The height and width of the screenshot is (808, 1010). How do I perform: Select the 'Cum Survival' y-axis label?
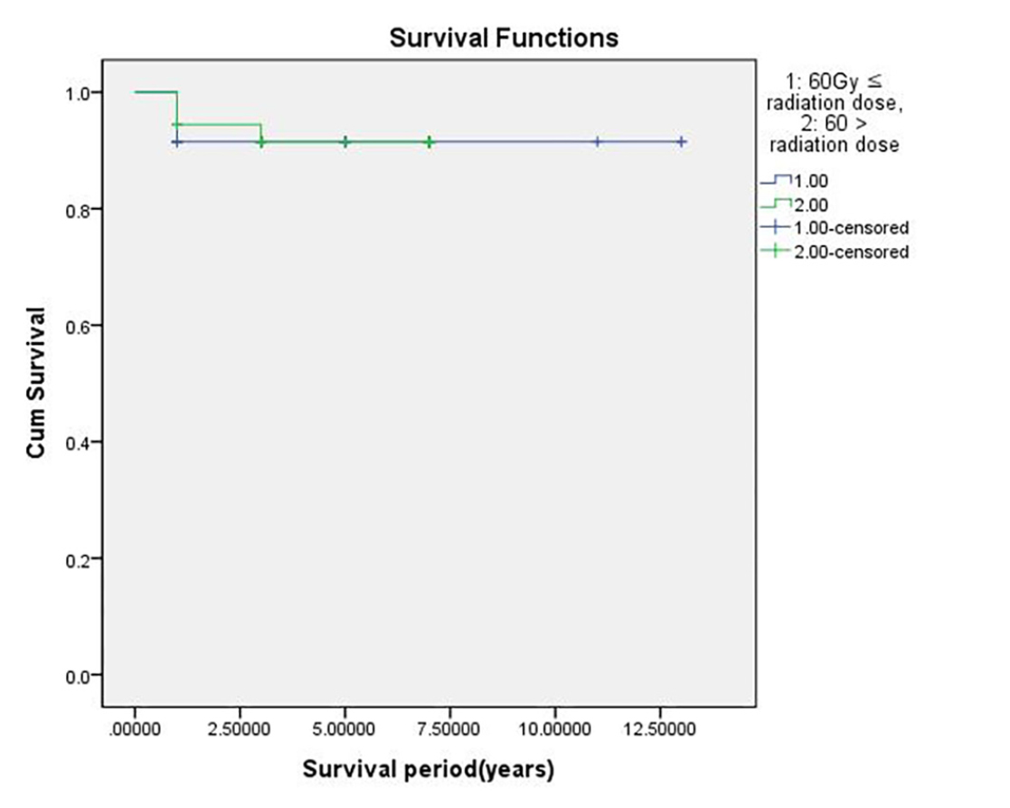[x=37, y=385]
